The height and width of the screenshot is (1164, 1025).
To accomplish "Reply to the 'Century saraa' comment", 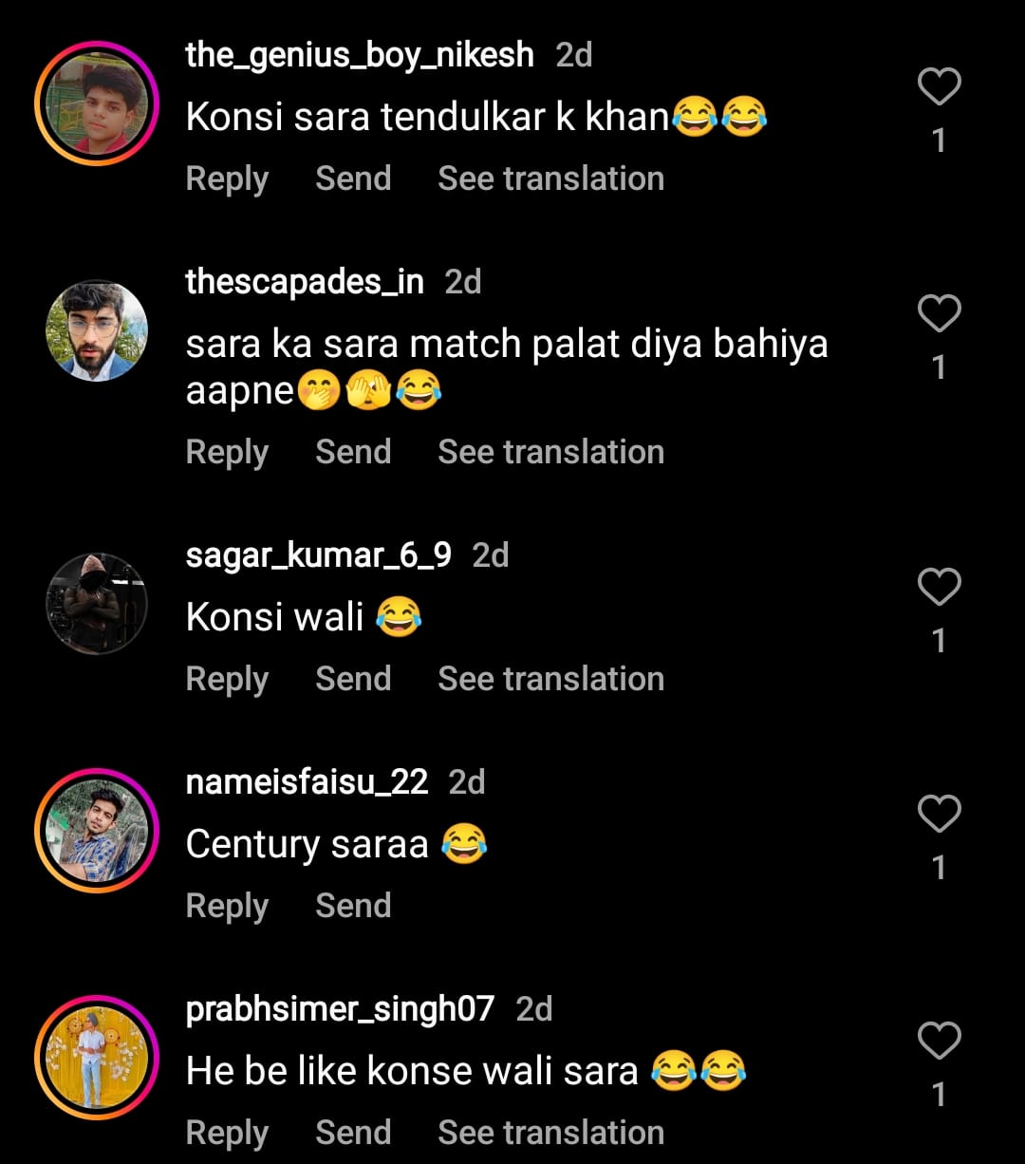I will (227, 906).
